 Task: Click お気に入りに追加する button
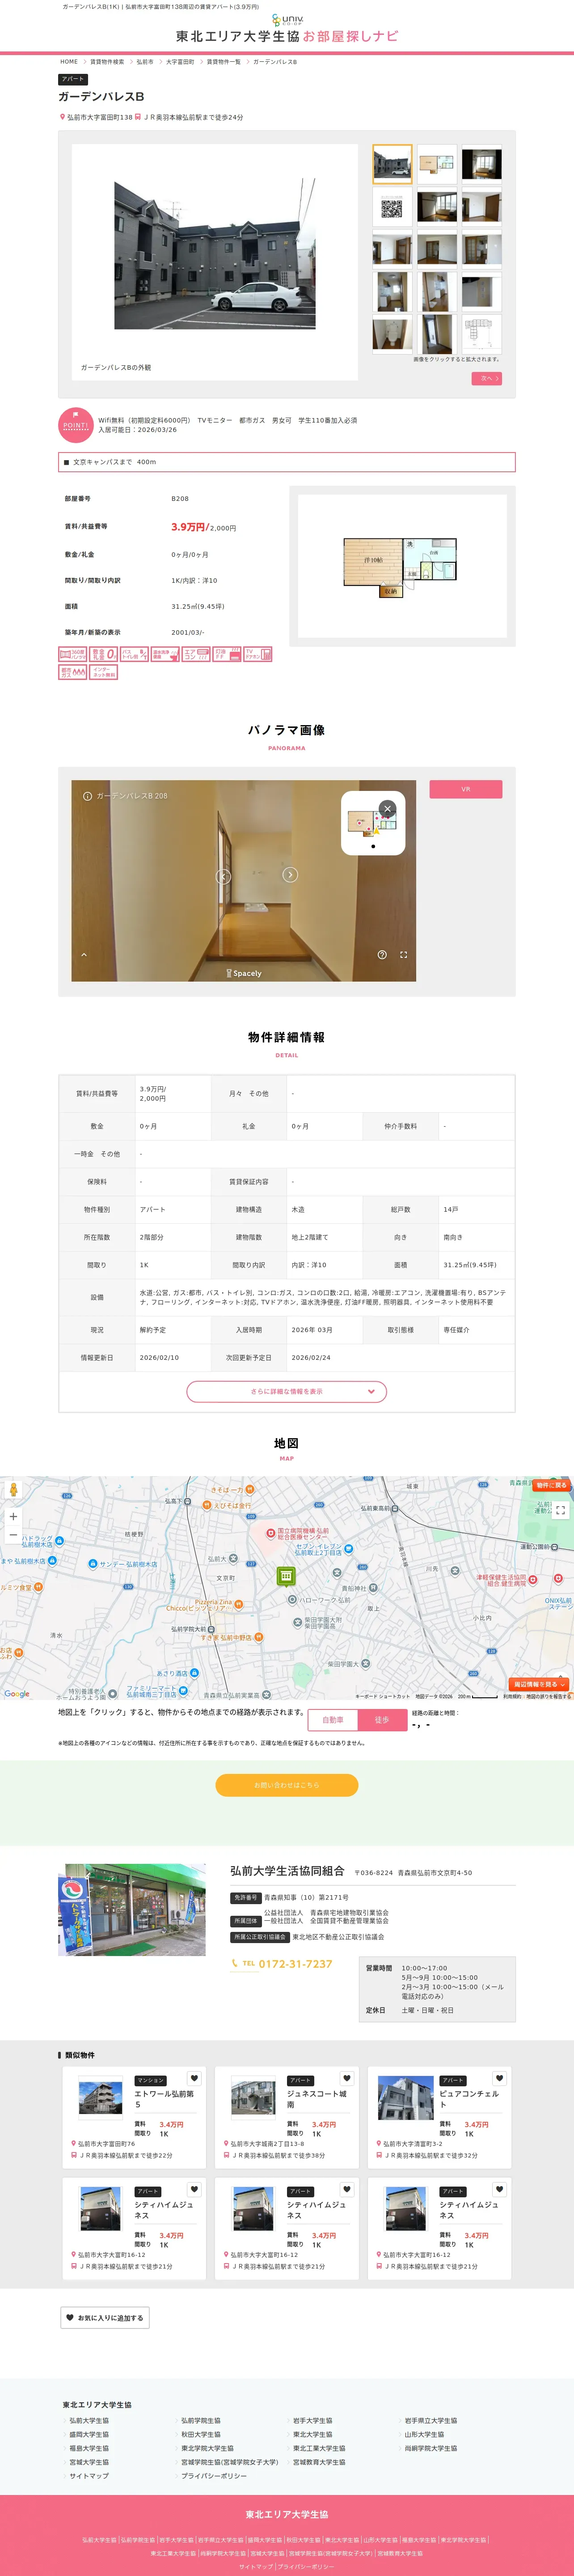coord(105,2317)
